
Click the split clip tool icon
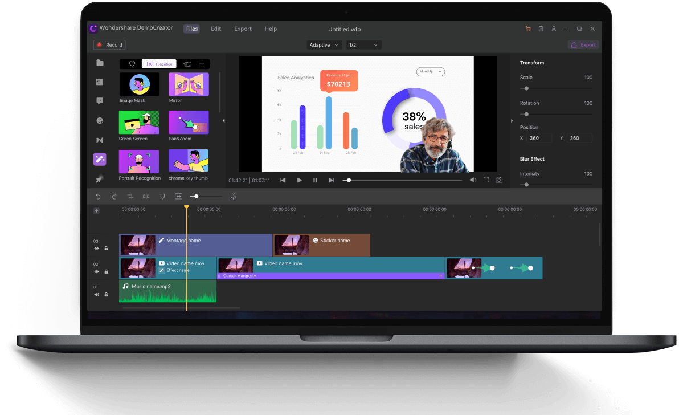click(x=146, y=197)
